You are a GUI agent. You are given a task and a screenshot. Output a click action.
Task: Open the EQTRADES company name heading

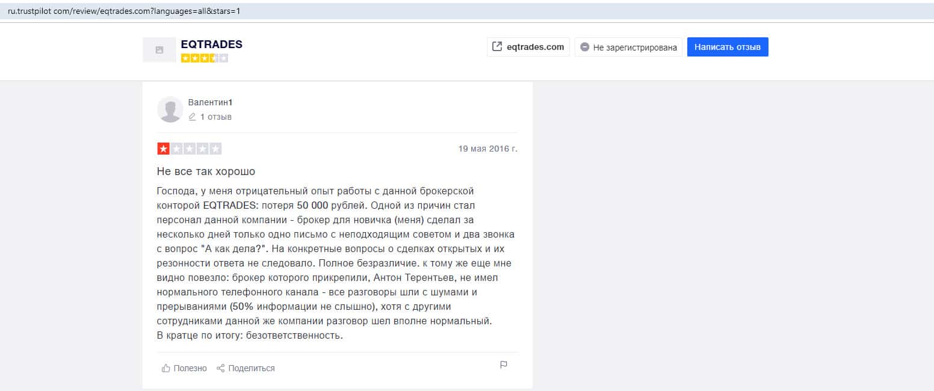(x=212, y=45)
